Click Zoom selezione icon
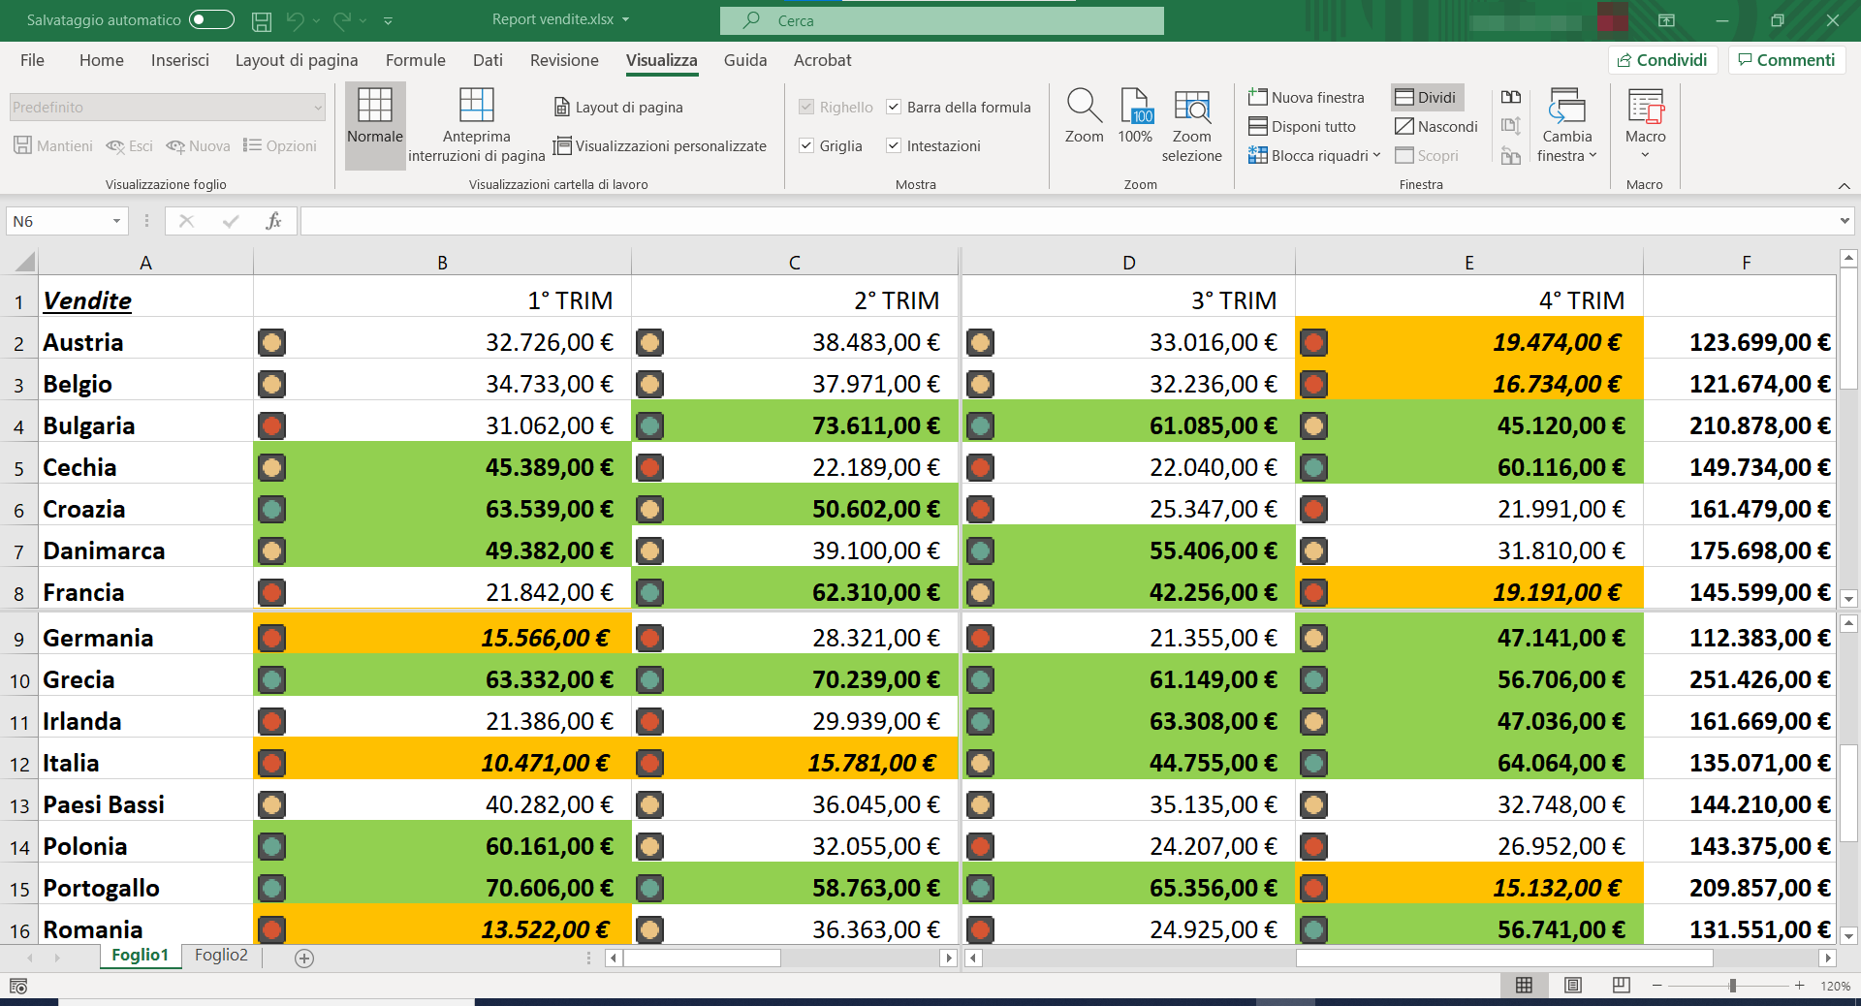This screenshot has height=1006, width=1861. 1191,107
